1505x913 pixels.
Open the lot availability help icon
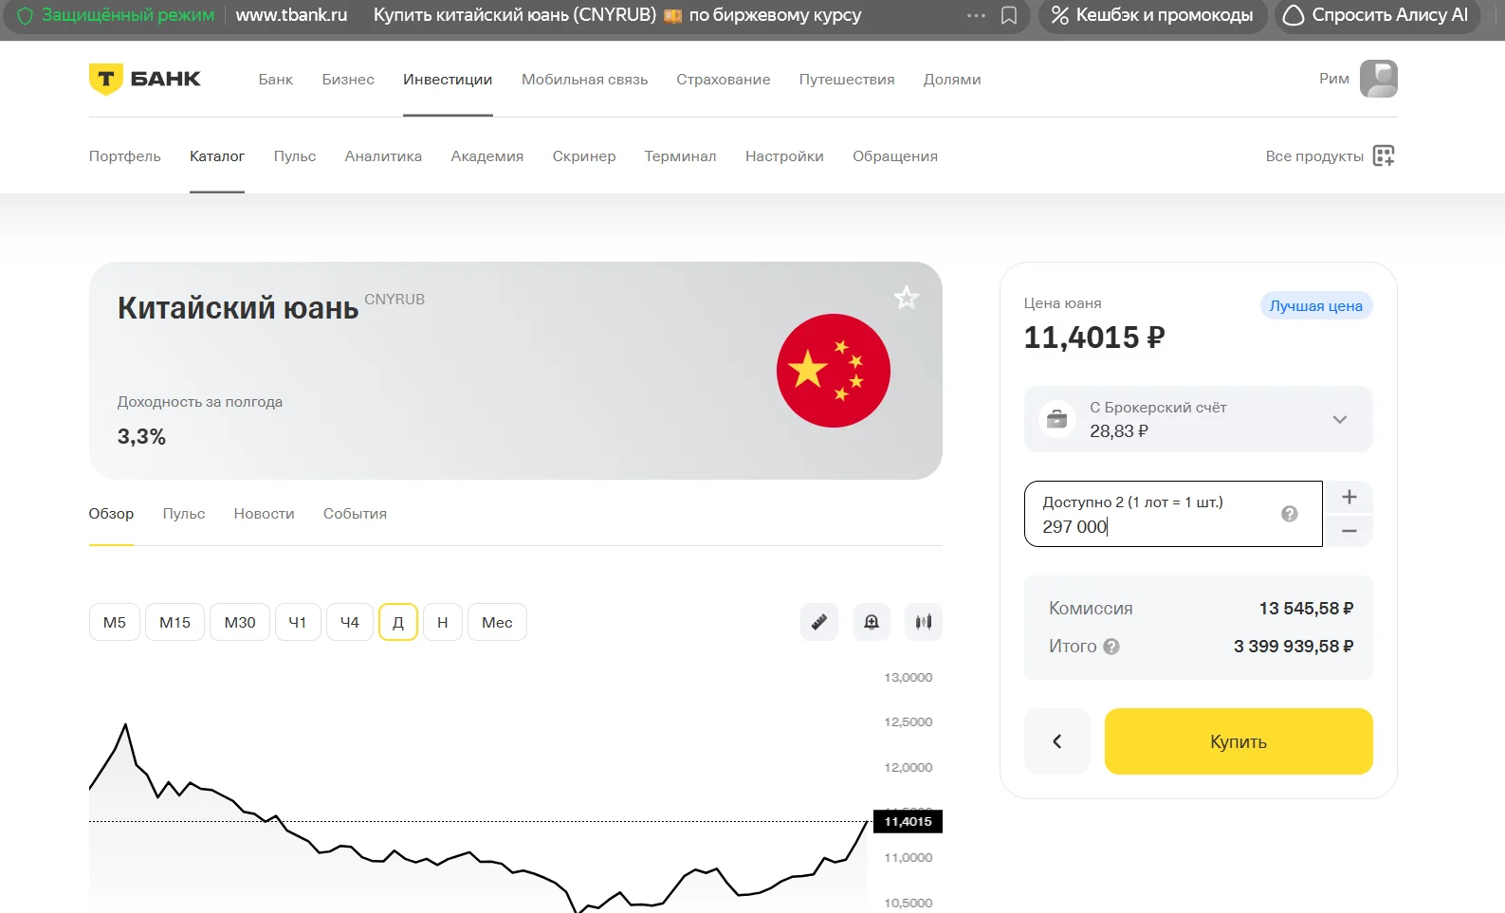point(1290,514)
